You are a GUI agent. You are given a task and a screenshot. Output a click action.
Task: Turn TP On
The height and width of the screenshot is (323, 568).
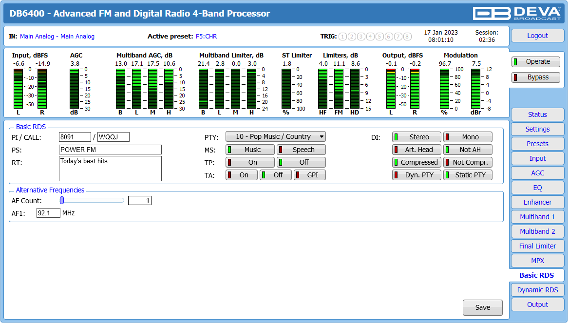pyautogui.click(x=250, y=162)
